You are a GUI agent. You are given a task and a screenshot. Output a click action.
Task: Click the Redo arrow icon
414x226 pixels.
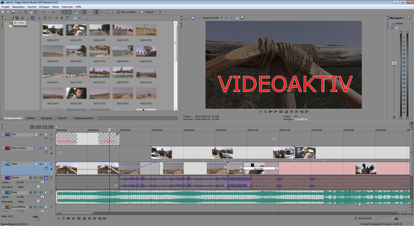(53, 12)
